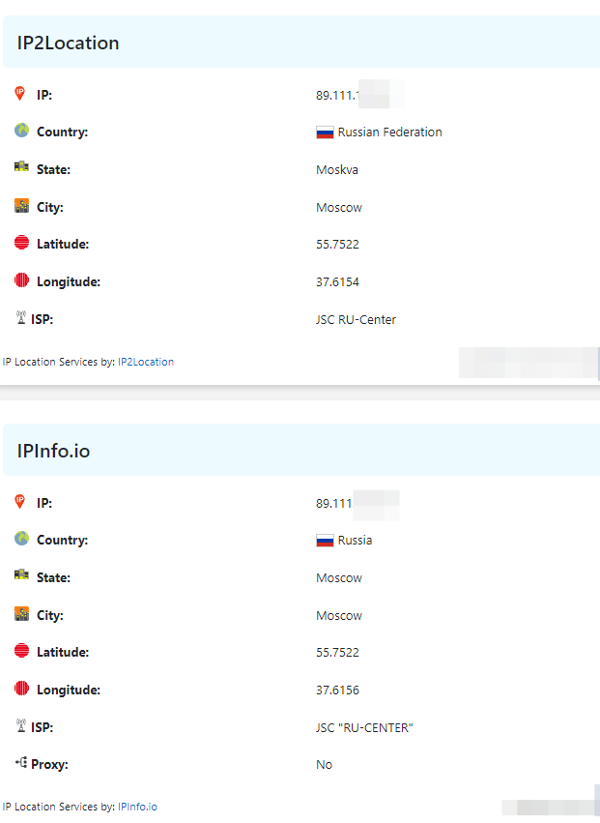Image resolution: width=600 pixels, height=823 pixels.
Task: Select the 'JSC RU-Center' ISP value
Action: tap(356, 320)
